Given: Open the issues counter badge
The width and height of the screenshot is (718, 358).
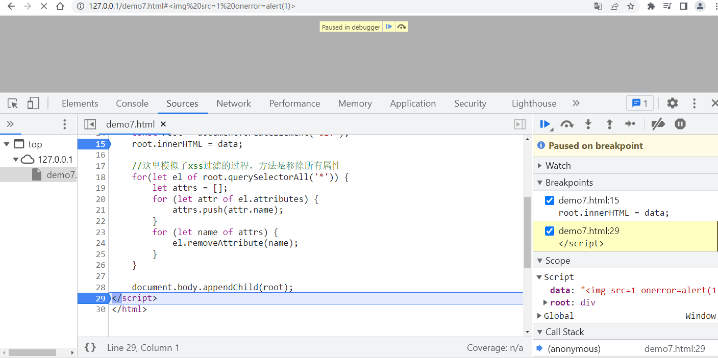Looking at the screenshot, I should [639, 104].
